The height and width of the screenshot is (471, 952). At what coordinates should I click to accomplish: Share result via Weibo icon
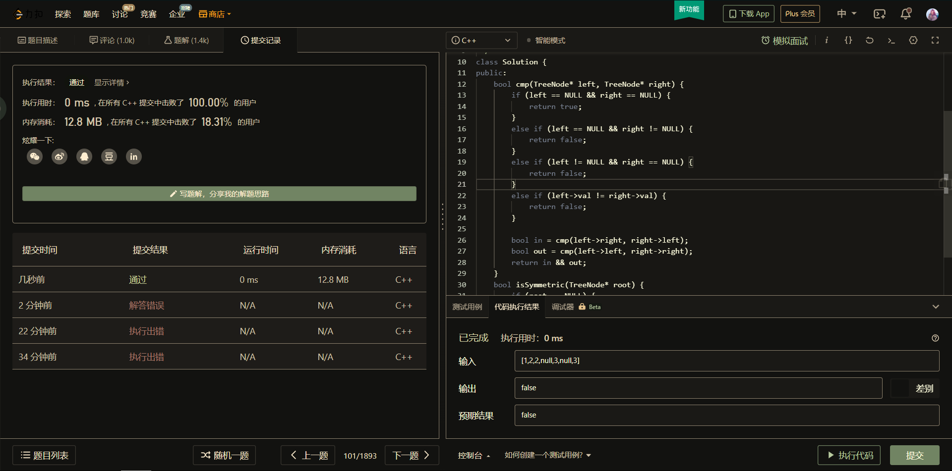pos(59,157)
